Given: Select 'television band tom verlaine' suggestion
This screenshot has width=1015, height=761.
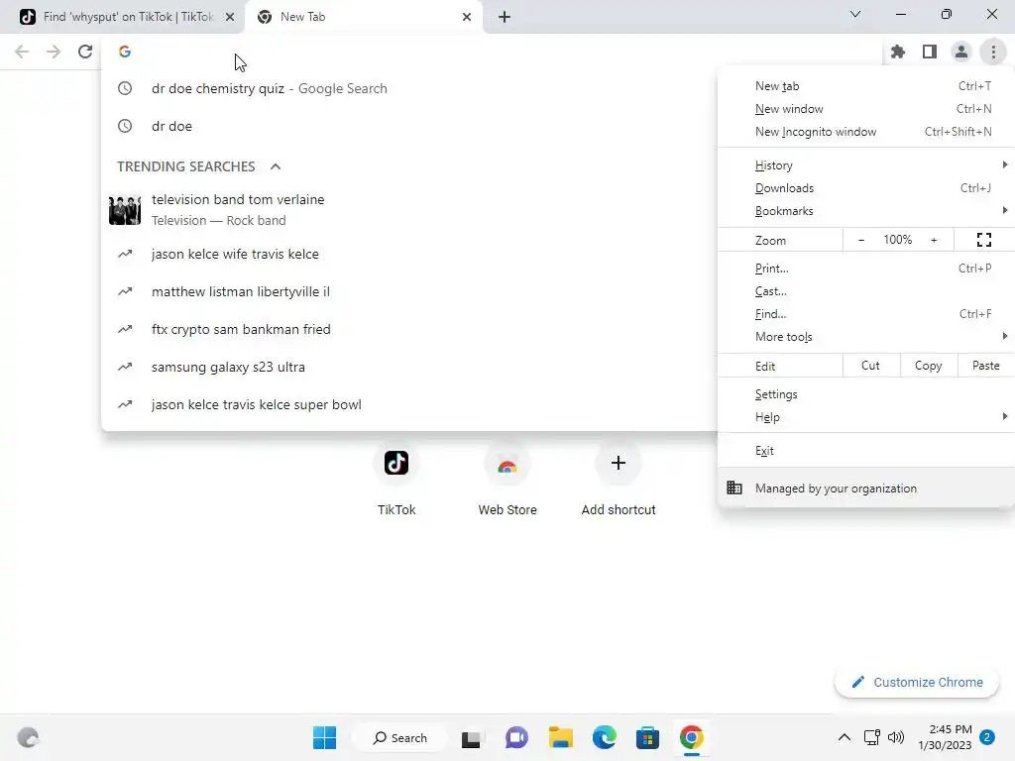Looking at the screenshot, I should pos(409,210).
